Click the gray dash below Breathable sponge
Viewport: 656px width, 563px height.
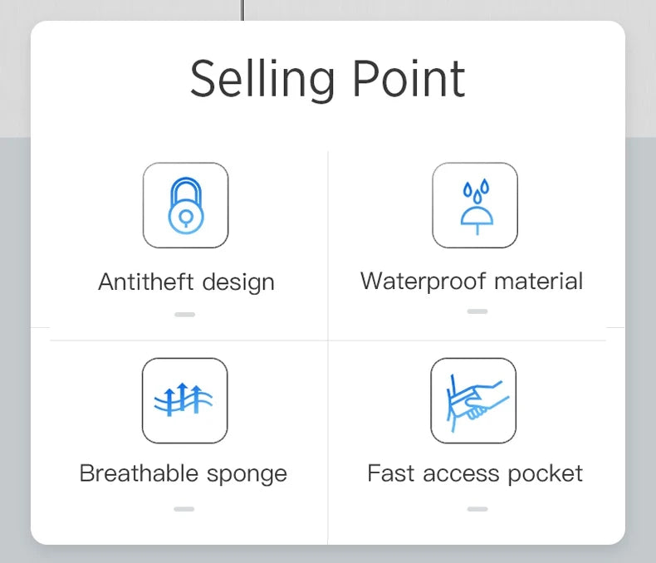coord(184,509)
